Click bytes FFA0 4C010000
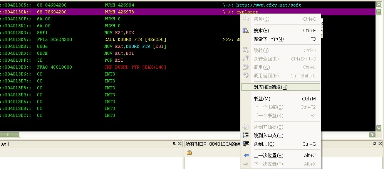The height and width of the screenshot is (169, 384). (x=54, y=67)
